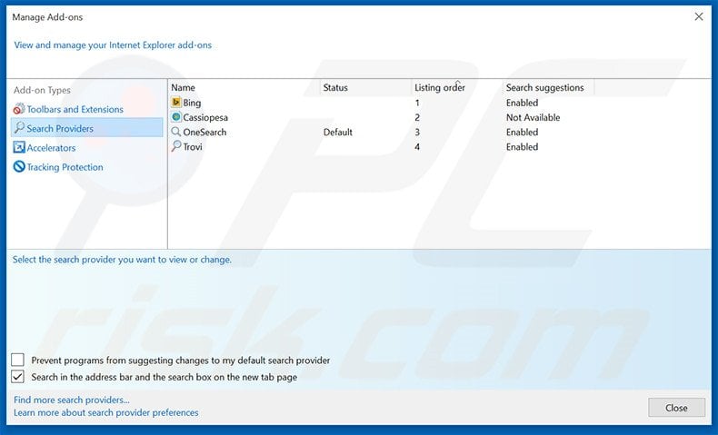Uncheck Search in the address bar checkbox

[x=18, y=377]
